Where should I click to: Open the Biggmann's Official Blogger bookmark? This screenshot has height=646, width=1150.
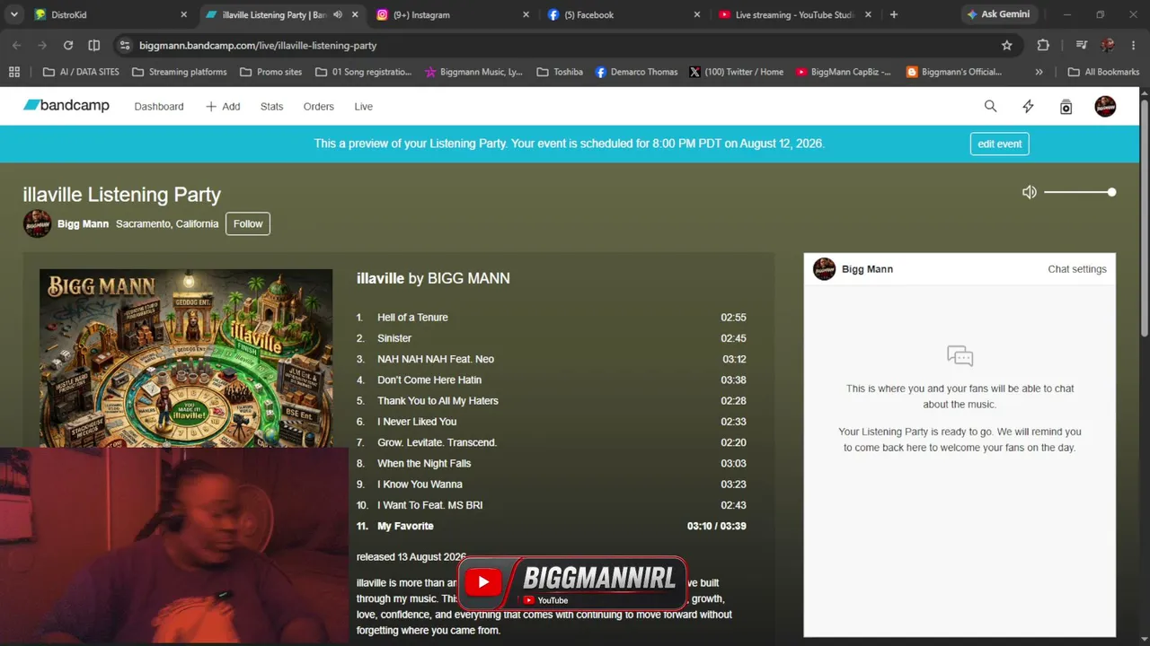[x=954, y=72]
